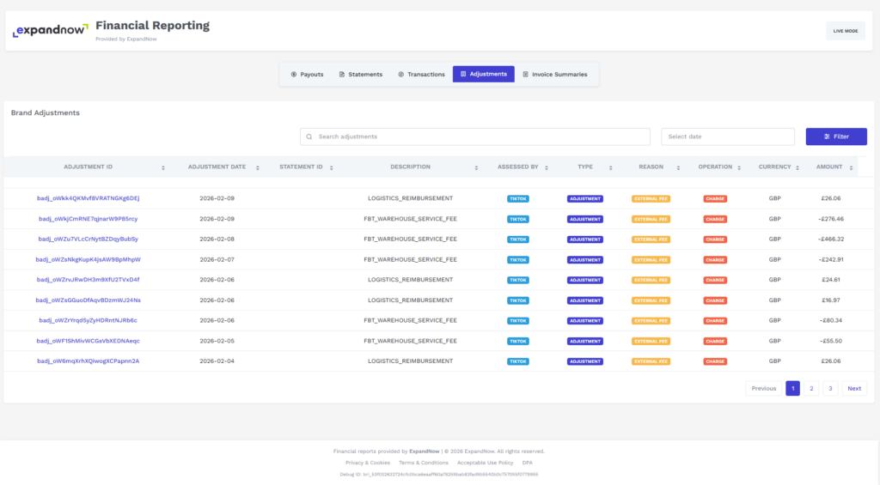
Task: Open adjustment badj_oWZrYrqd5yZyHDRntNJRb6c
Action: pos(89,321)
